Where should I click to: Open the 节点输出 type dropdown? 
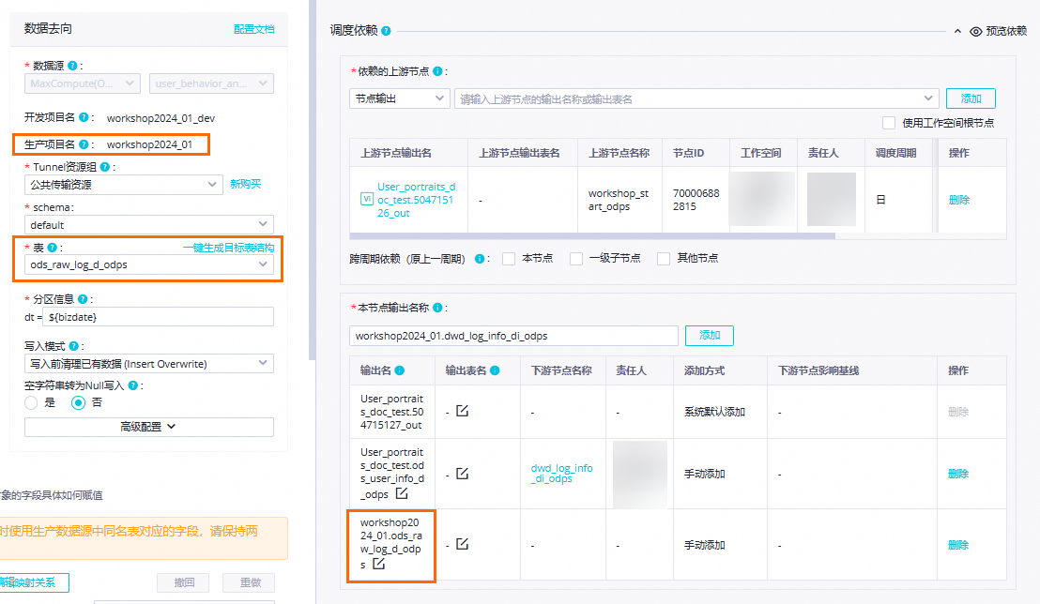tap(399, 98)
